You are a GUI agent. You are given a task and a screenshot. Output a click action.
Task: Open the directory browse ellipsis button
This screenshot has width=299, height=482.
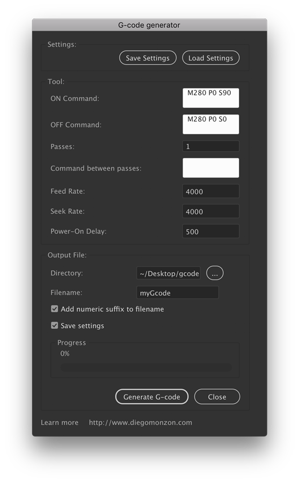pyautogui.click(x=215, y=273)
